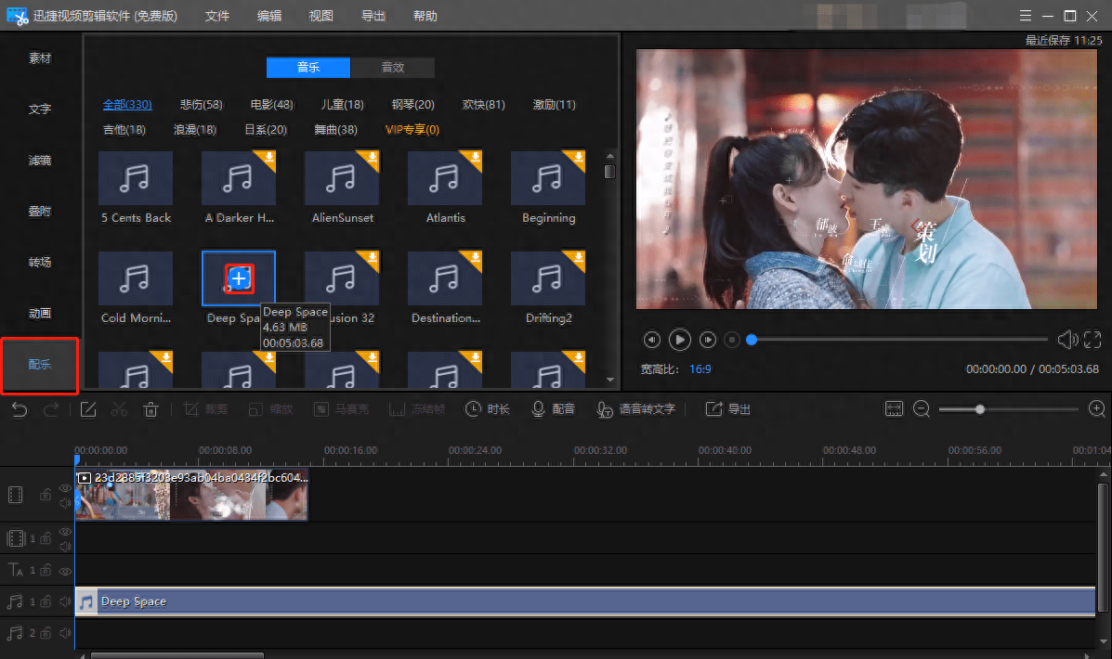Filter music by 钢琴(20) category

[412, 105]
